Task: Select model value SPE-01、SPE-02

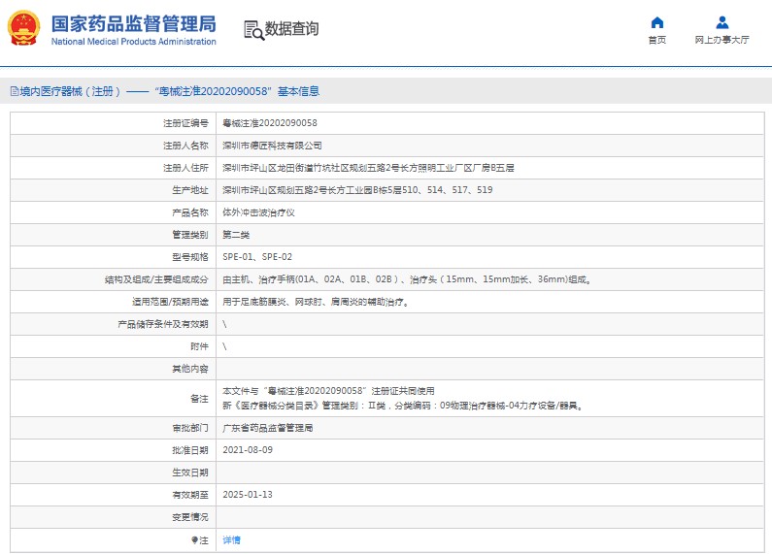Action: pos(257,257)
